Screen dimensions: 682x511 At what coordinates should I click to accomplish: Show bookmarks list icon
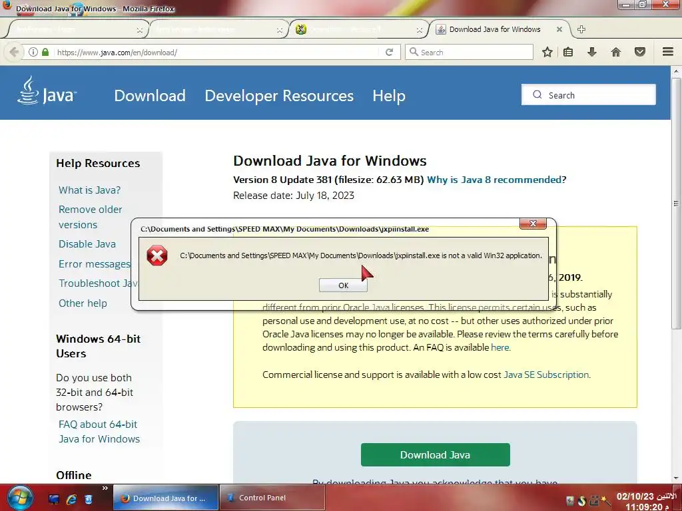[x=568, y=52]
